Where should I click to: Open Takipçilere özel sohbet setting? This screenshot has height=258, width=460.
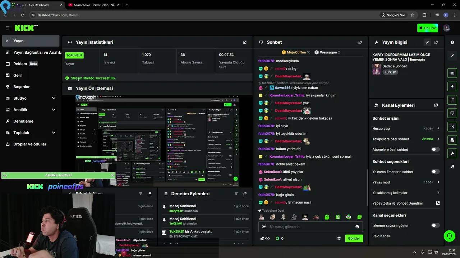pyautogui.click(x=406, y=139)
